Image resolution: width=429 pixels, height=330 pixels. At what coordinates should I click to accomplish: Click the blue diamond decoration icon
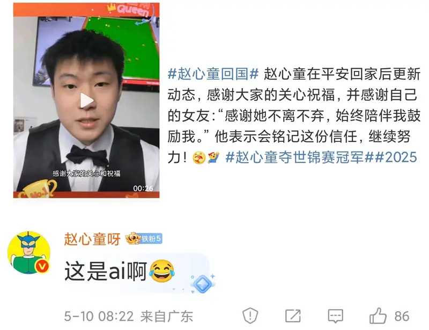click(x=202, y=284)
